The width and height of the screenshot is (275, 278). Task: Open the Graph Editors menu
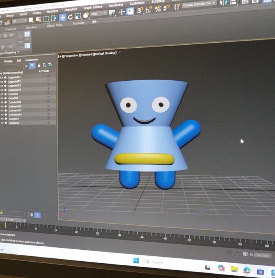coord(93,7)
